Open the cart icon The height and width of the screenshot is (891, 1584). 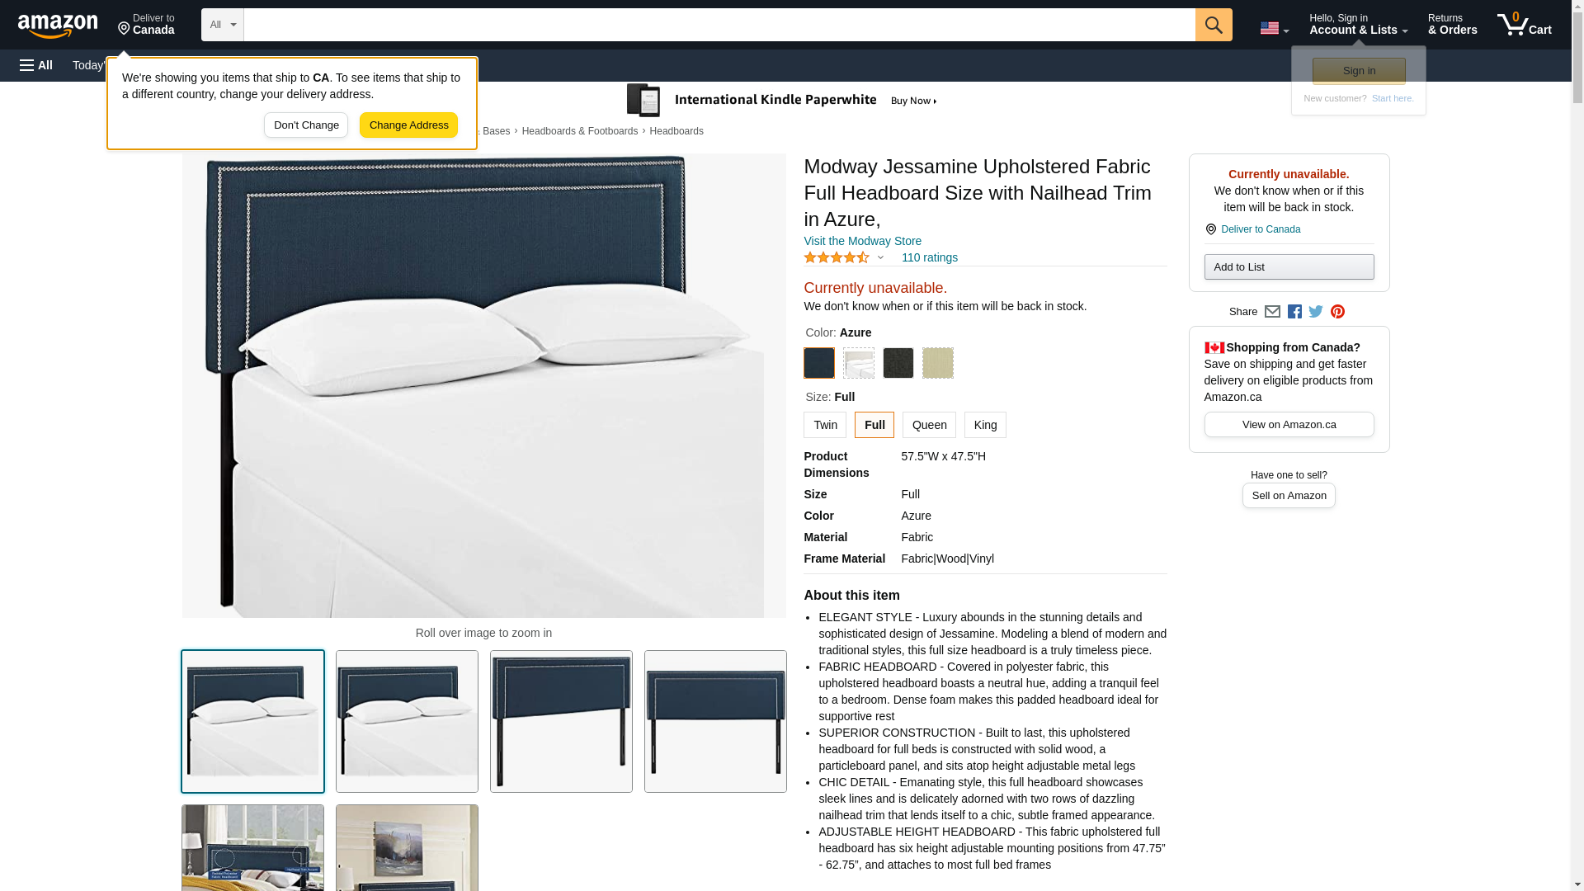1525,25
